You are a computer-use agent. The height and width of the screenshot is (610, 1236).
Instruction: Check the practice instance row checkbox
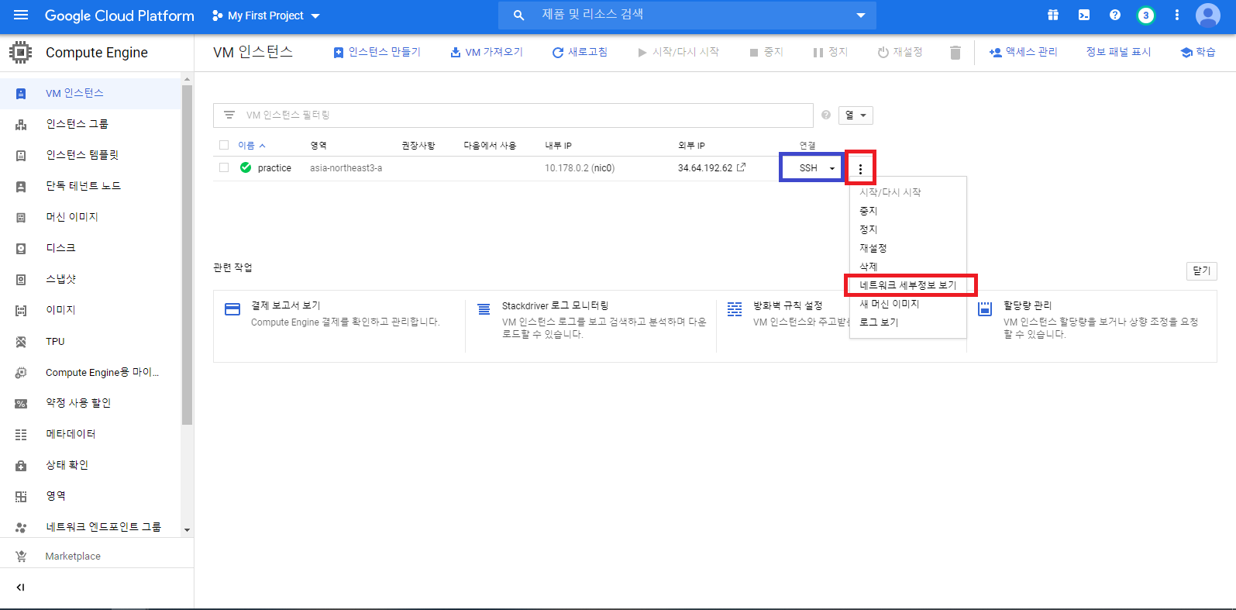click(224, 167)
